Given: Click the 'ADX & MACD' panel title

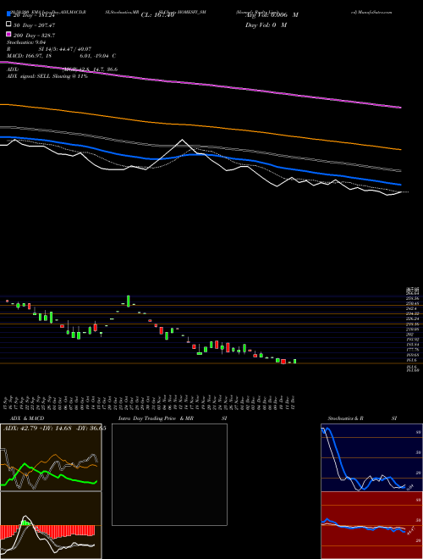Looking at the screenshot, I should click(27, 418).
